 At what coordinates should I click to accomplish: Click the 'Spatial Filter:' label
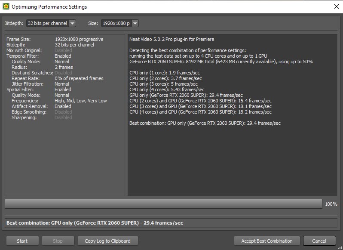tap(20, 90)
